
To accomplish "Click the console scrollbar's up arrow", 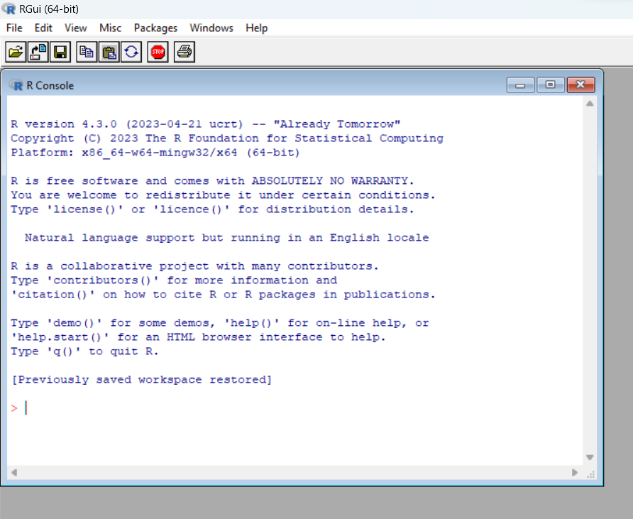I will (590, 104).
